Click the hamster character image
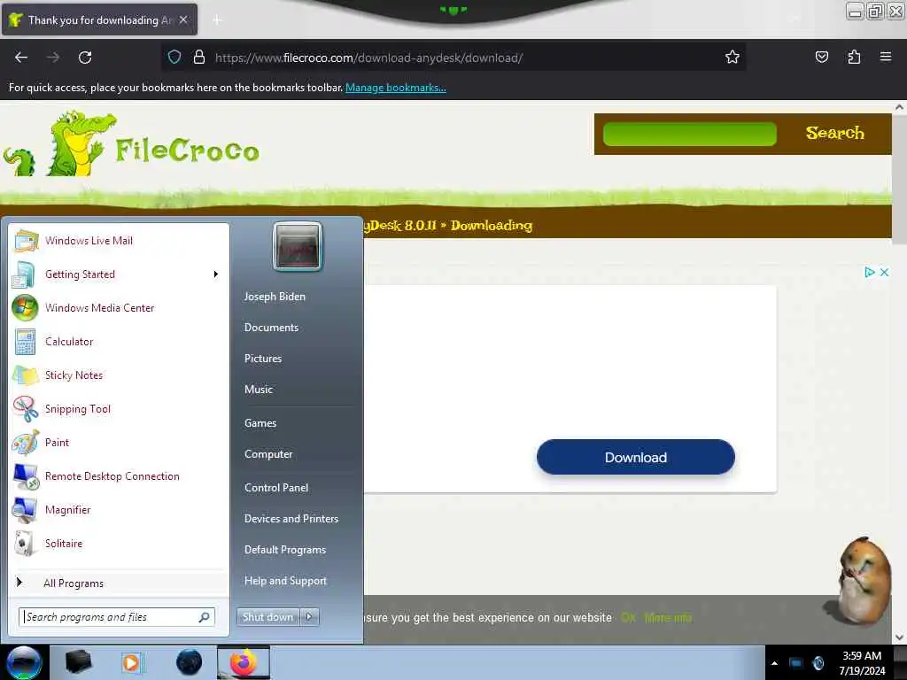 pyautogui.click(x=860, y=581)
